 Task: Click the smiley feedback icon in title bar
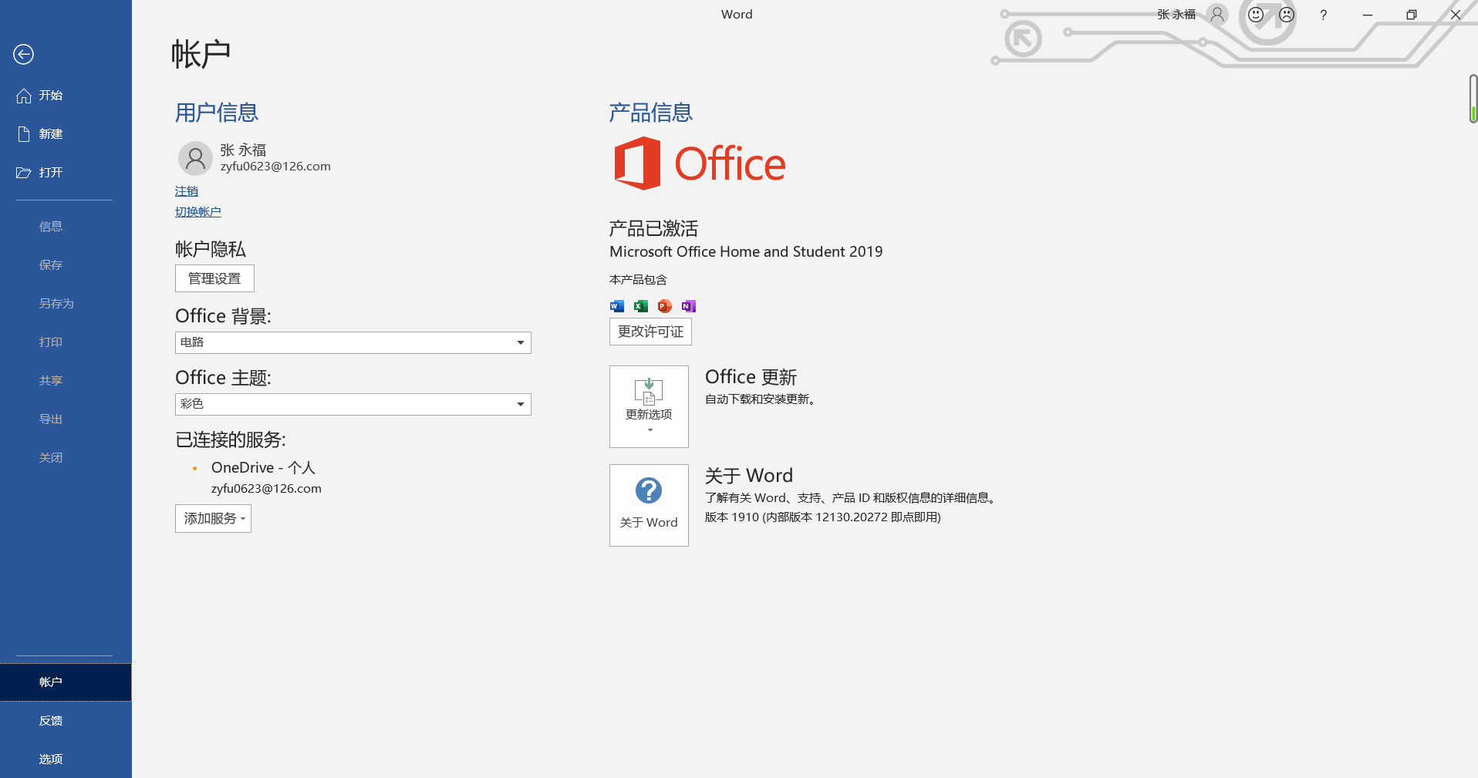pos(1256,15)
